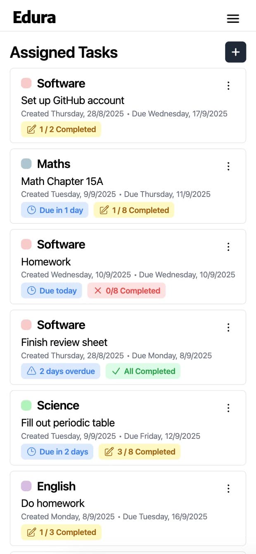Click the pencil icon on GitHub task progress badge
This screenshot has width=256, height=554.
pyautogui.click(x=31, y=129)
